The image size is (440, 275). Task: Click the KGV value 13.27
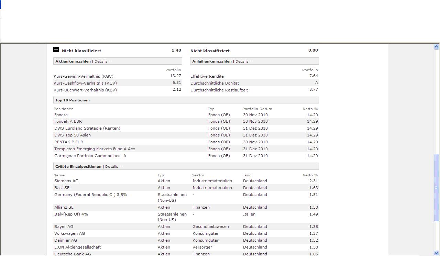(176, 76)
